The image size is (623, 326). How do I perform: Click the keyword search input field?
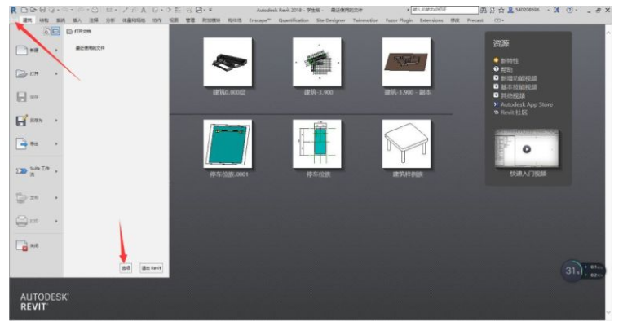[x=444, y=10]
